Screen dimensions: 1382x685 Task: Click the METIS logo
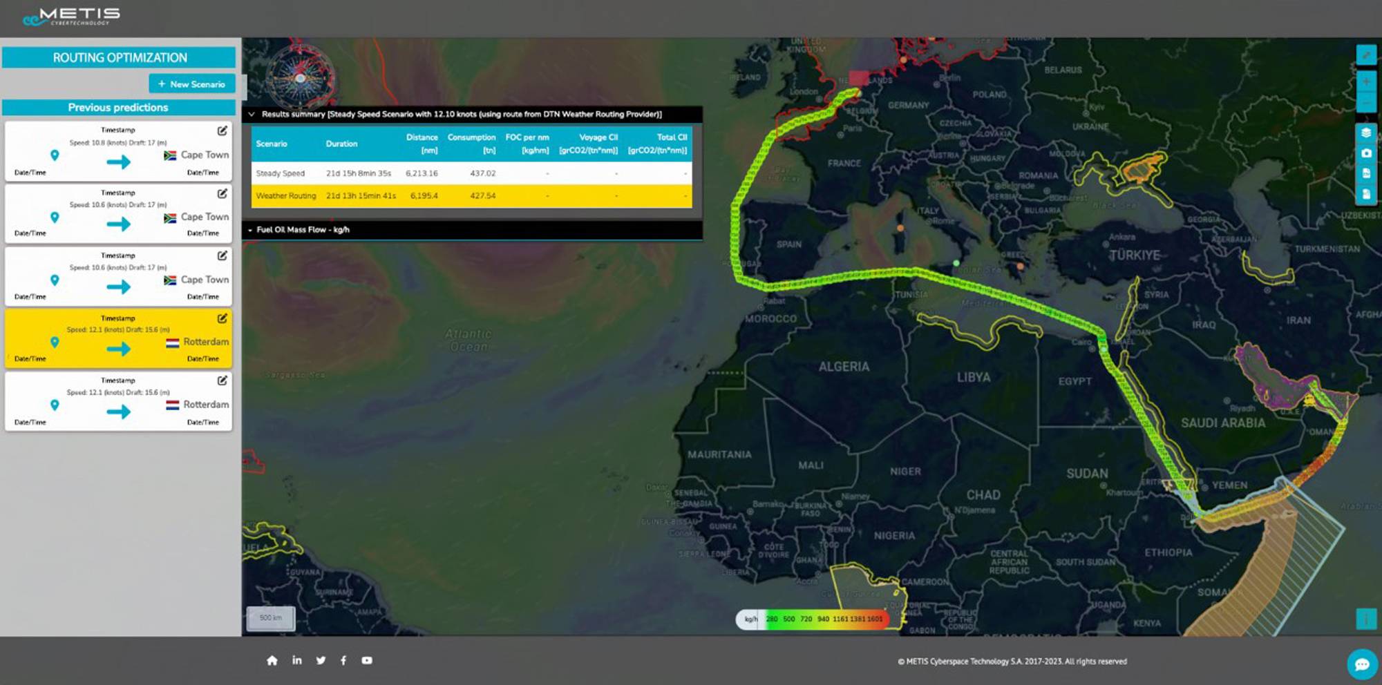coord(72,17)
